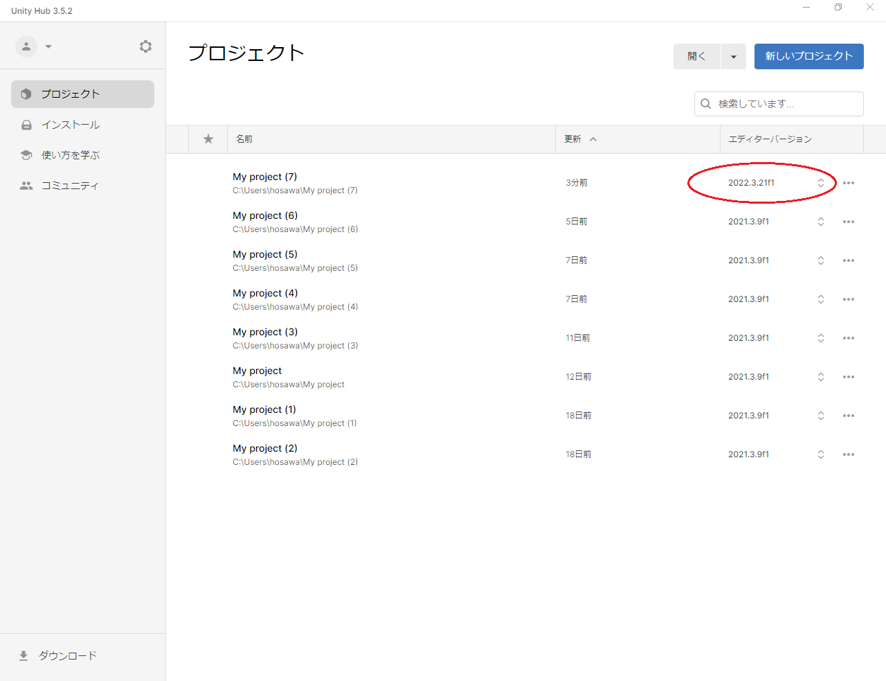Open My project (3) from the list

click(x=265, y=333)
